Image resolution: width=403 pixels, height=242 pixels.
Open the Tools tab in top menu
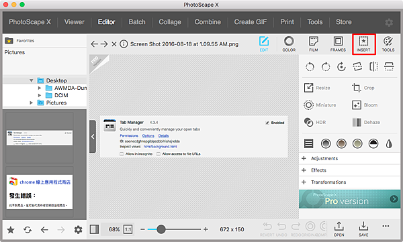[315, 22]
